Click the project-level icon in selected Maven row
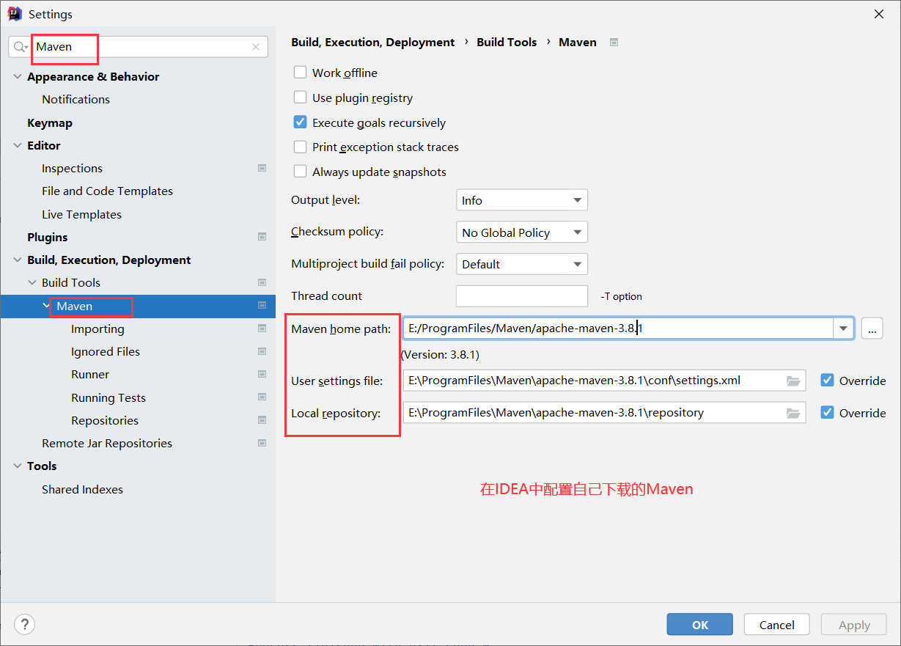The image size is (901, 646). [x=262, y=306]
